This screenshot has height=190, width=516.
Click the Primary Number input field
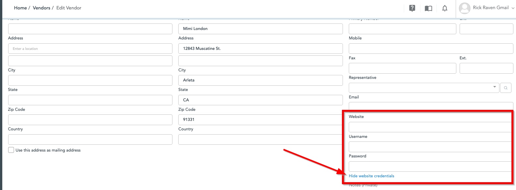point(402,29)
